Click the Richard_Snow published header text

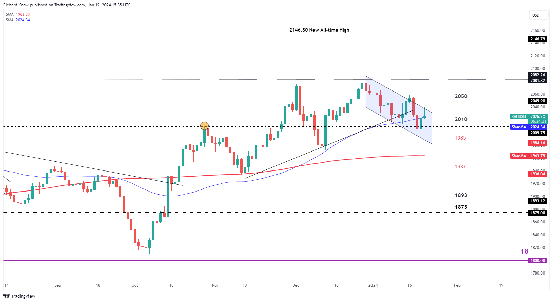pyautogui.click(x=67, y=5)
